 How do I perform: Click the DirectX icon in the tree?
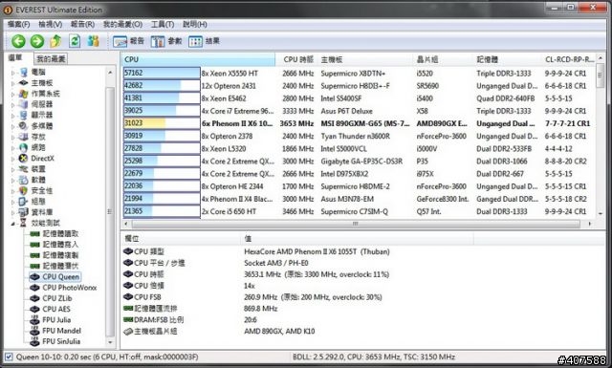point(23,158)
